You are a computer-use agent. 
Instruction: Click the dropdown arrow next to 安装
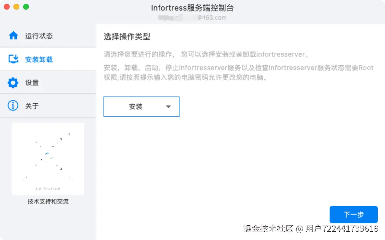tap(168, 107)
